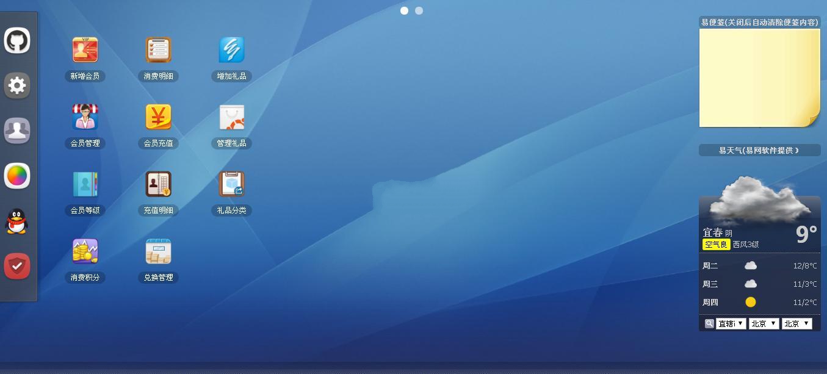Click inside the yellow sticky note area

(757, 76)
